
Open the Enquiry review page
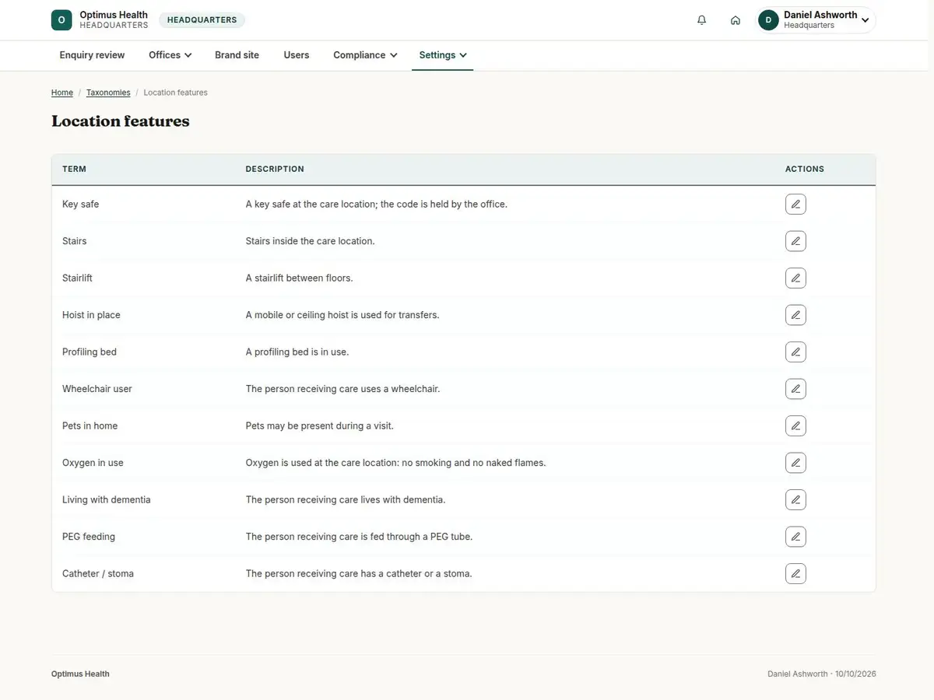pos(93,55)
